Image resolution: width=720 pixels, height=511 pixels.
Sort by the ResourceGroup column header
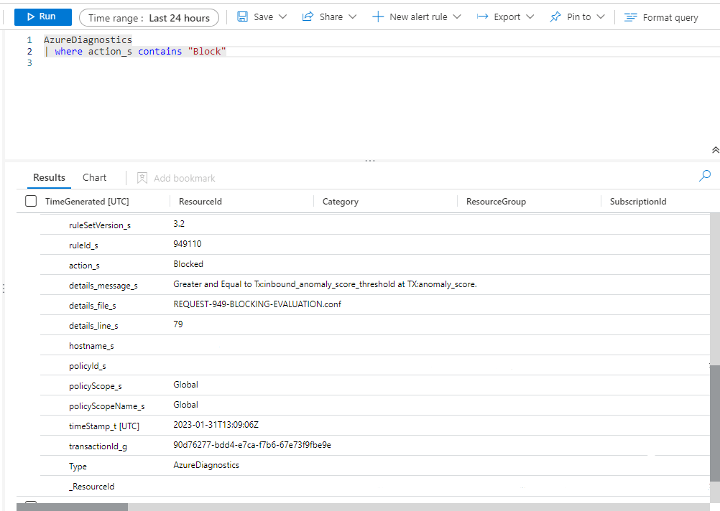pos(496,202)
